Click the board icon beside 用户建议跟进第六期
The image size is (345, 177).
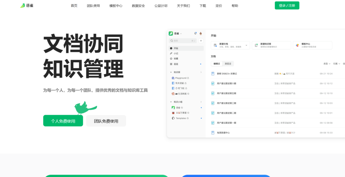coord(213,83)
